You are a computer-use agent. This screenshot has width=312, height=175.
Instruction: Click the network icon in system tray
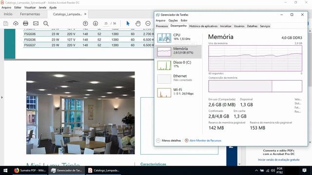268,171
